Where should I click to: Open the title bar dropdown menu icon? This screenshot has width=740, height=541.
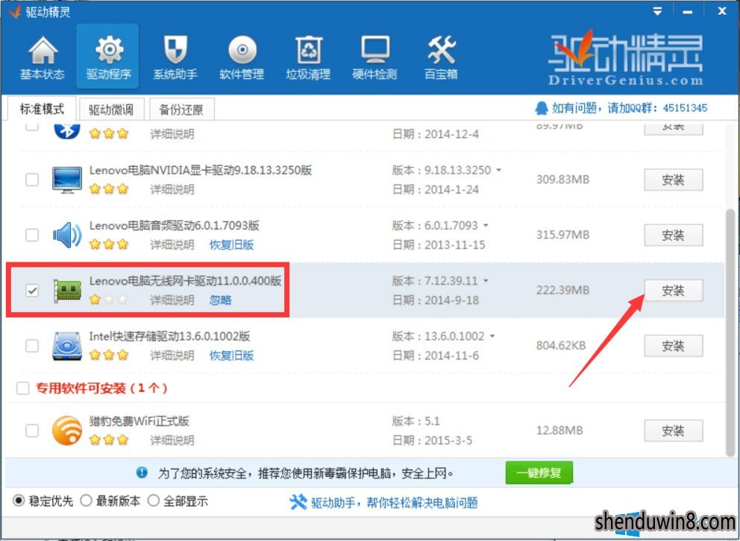point(657,11)
